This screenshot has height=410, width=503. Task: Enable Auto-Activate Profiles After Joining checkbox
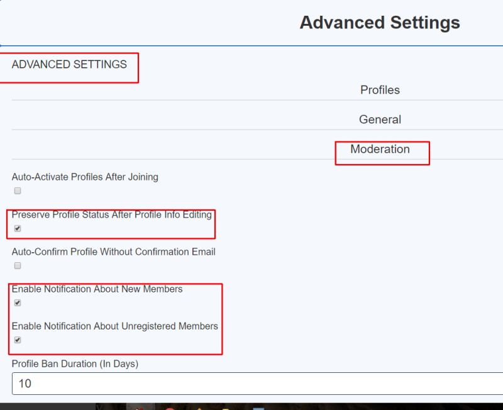point(18,191)
